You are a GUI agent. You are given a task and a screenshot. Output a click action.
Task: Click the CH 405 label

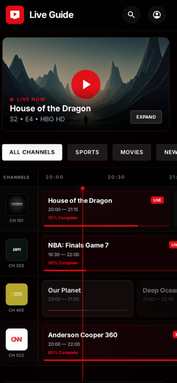coord(16,310)
